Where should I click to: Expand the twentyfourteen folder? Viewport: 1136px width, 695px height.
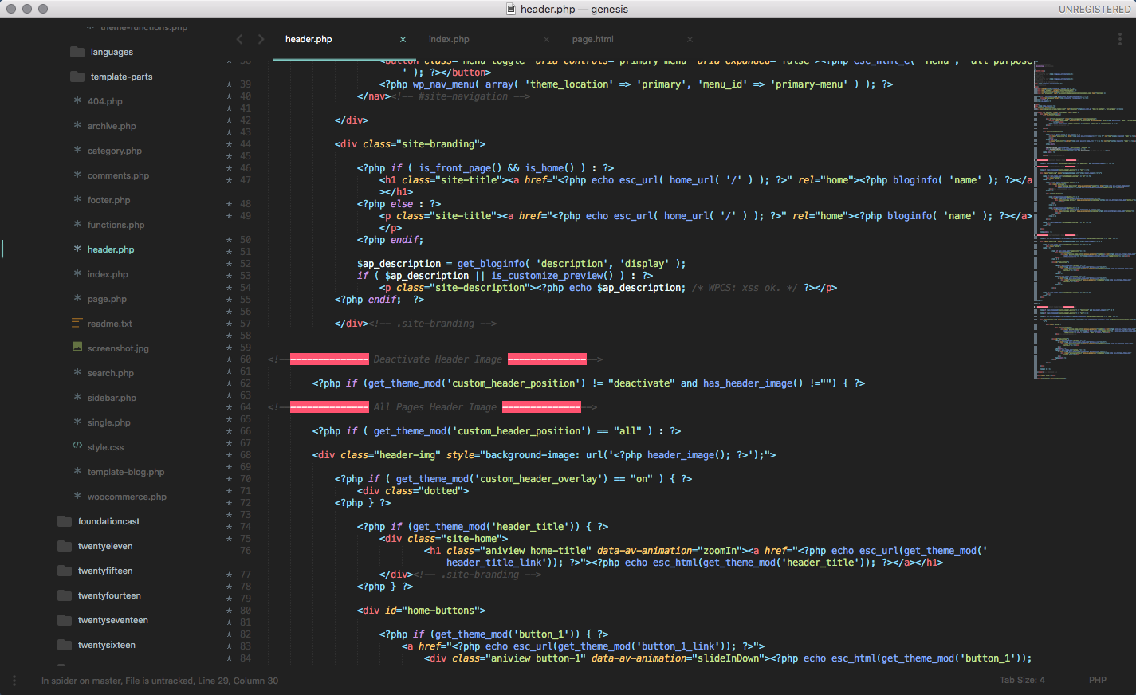point(109,595)
